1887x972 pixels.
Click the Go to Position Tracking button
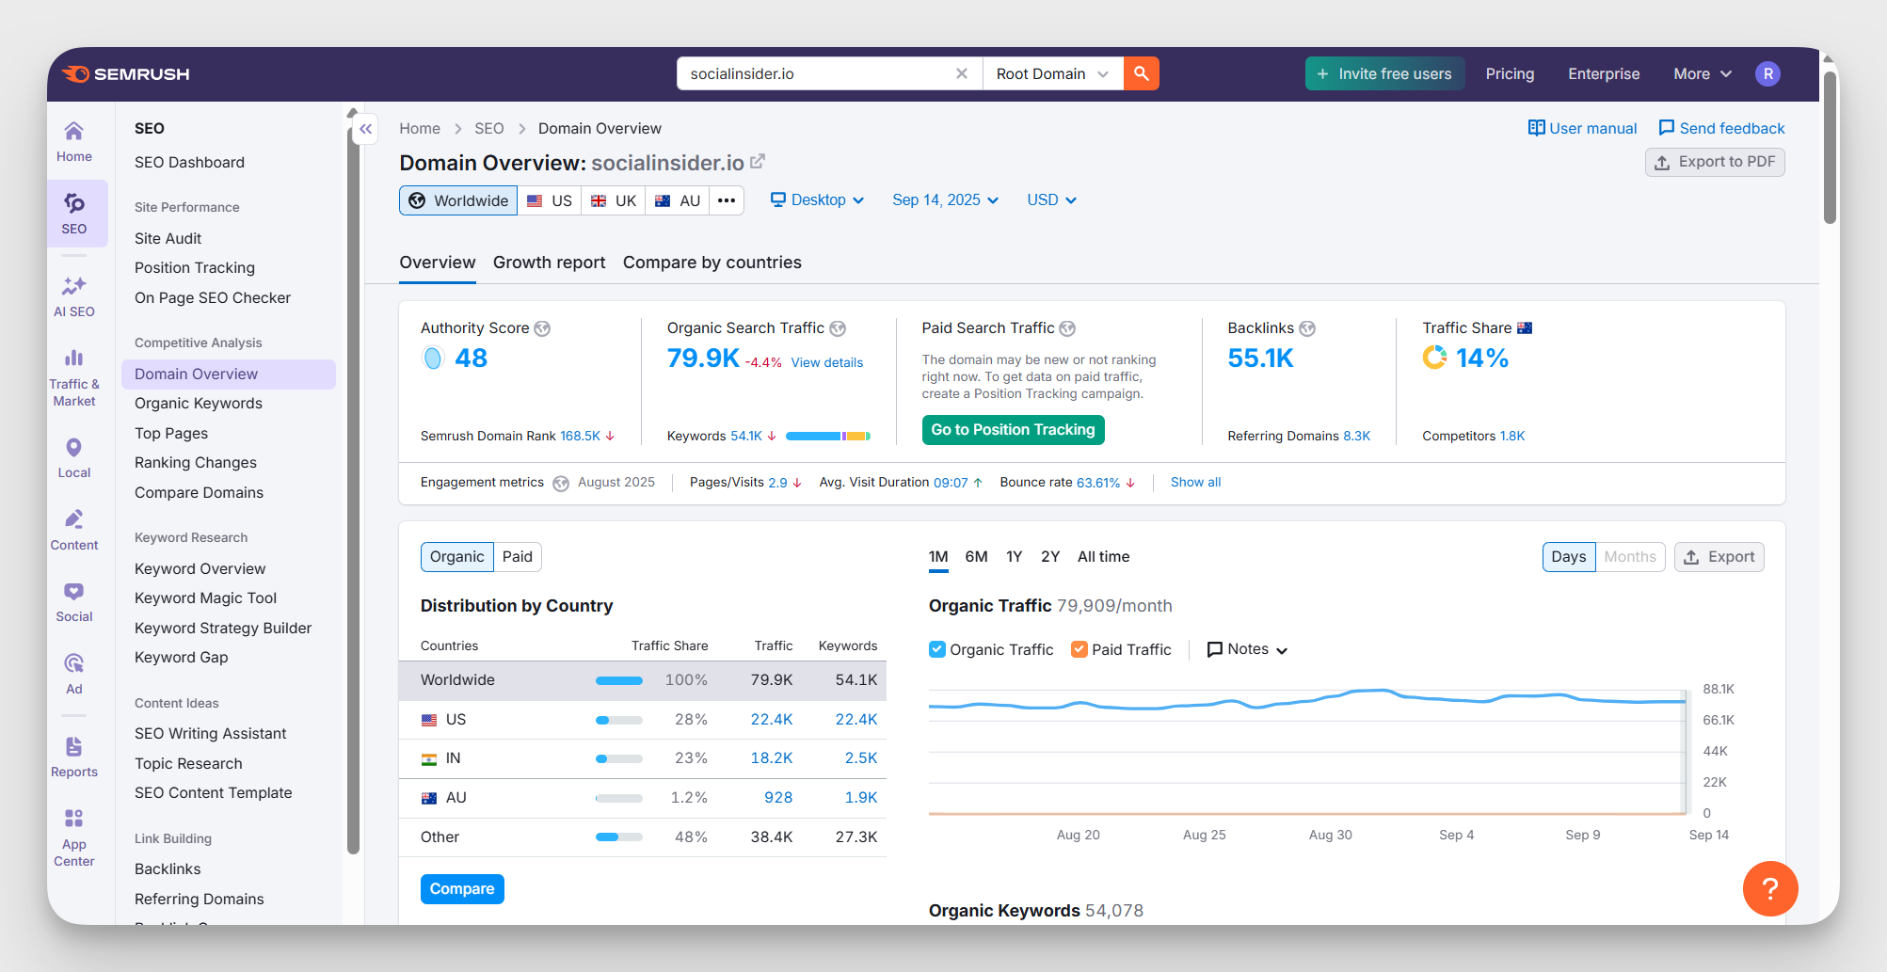click(x=1013, y=430)
